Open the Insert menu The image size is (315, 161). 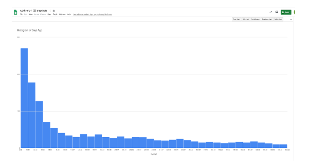coord(37,14)
